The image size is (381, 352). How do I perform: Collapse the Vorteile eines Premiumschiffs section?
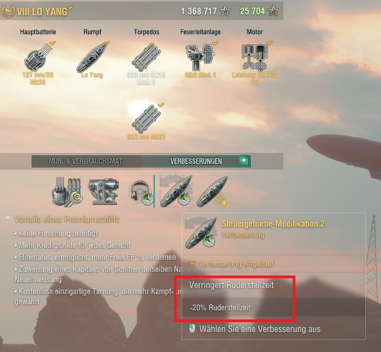tap(8, 218)
